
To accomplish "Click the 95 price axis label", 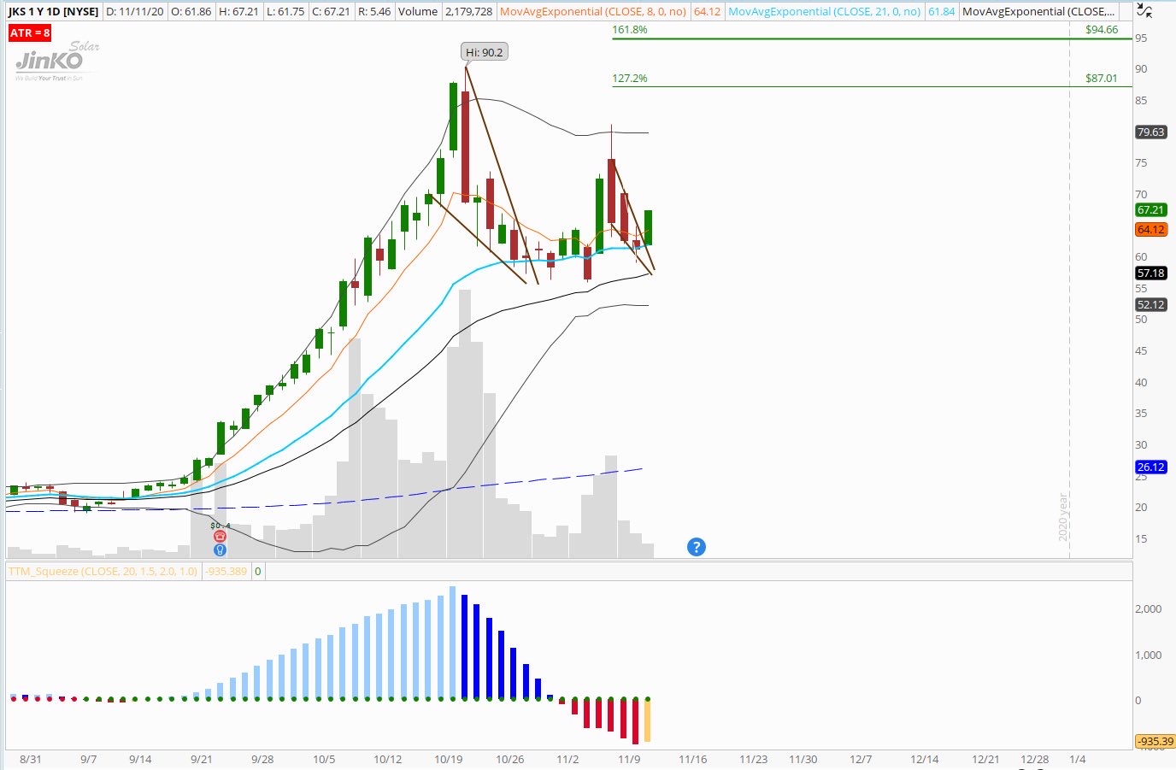I will click(1141, 38).
